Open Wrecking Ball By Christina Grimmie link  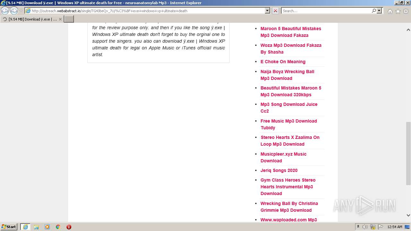pyautogui.click(x=289, y=207)
